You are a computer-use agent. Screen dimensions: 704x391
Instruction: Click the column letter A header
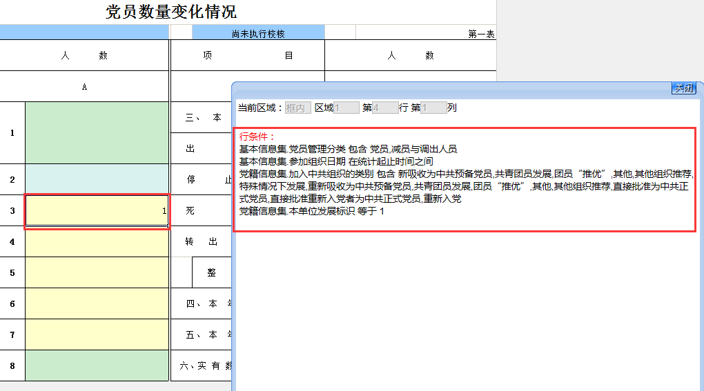coord(84,86)
